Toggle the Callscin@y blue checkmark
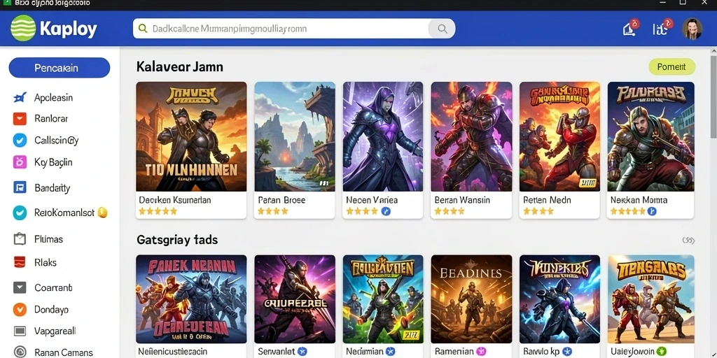The width and height of the screenshot is (717, 358). [20, 140]
